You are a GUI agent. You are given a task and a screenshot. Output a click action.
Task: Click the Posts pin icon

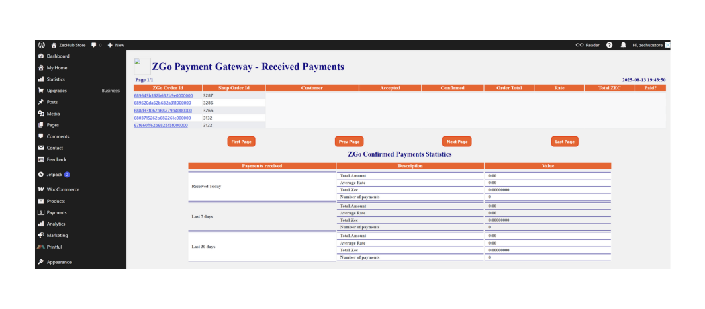click(41, 102)
